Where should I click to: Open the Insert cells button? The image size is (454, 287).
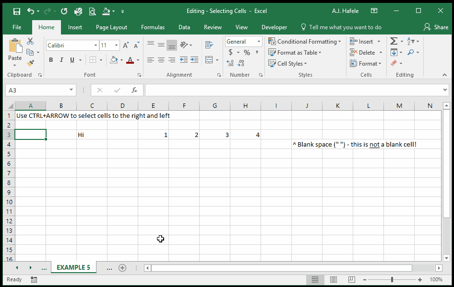pyautogui.click(x=365, y=42)
